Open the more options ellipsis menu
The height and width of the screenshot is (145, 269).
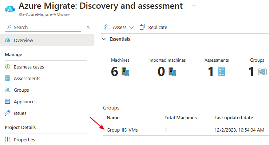tap(194, 6)
